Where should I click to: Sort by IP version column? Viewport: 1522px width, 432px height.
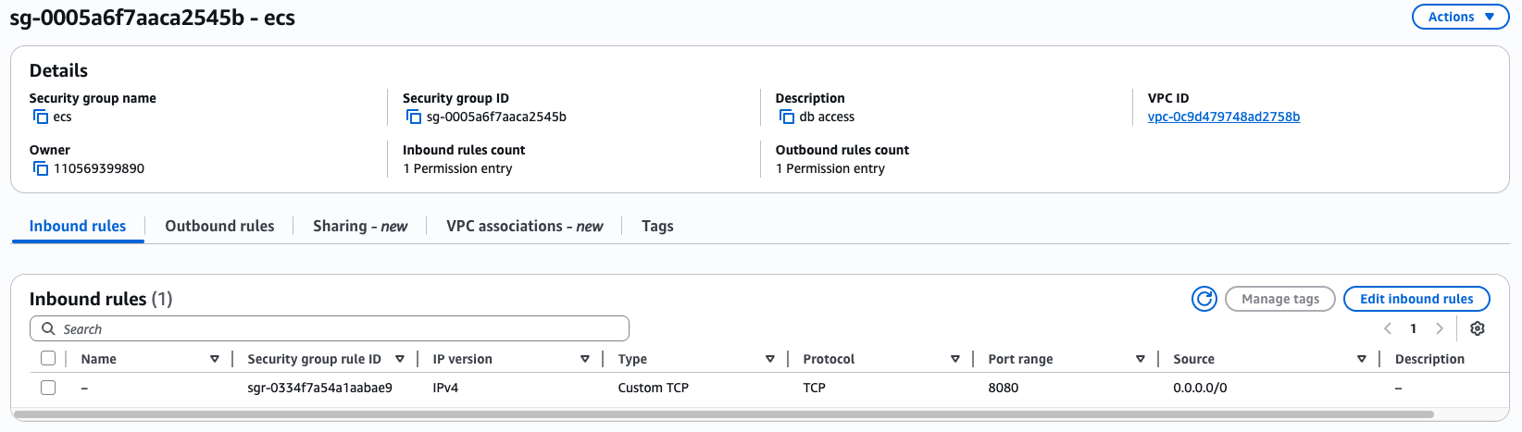tap(585, 359)
